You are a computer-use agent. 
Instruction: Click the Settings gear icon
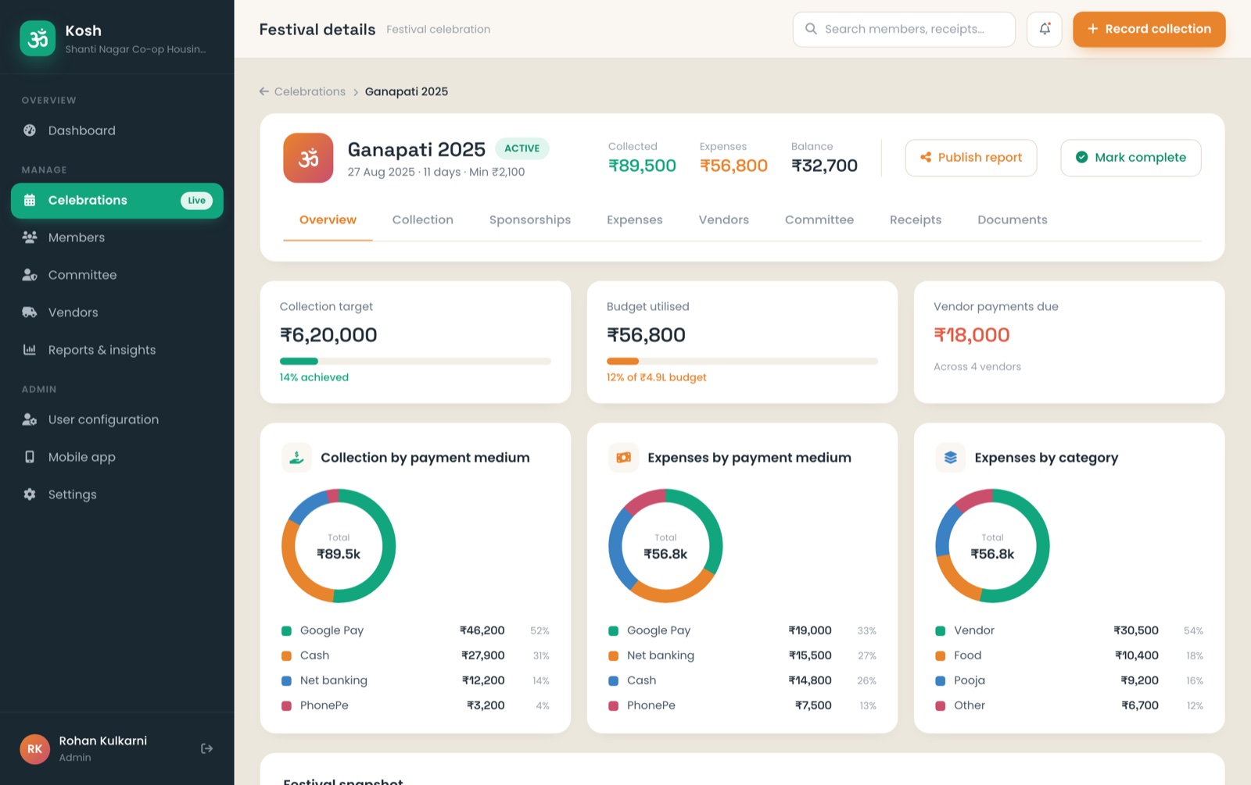point(30,494)
